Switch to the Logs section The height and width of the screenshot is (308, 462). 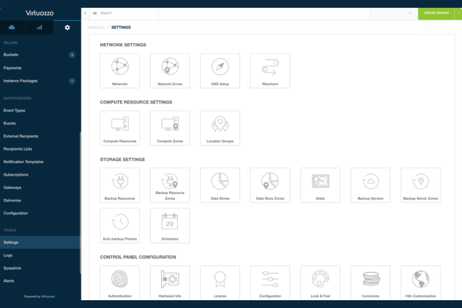click(x=8, y=255)
